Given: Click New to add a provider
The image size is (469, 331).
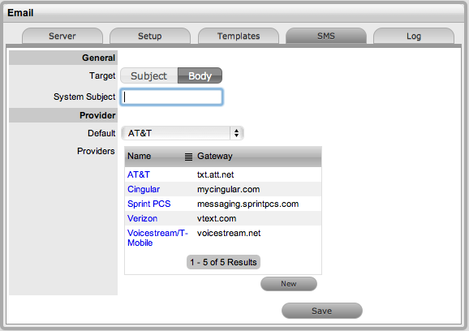Looking at the screenshot, I should [289, 284].
